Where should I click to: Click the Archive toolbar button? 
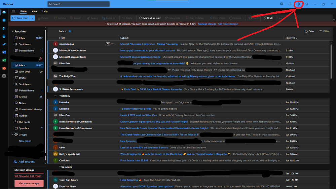60,18
